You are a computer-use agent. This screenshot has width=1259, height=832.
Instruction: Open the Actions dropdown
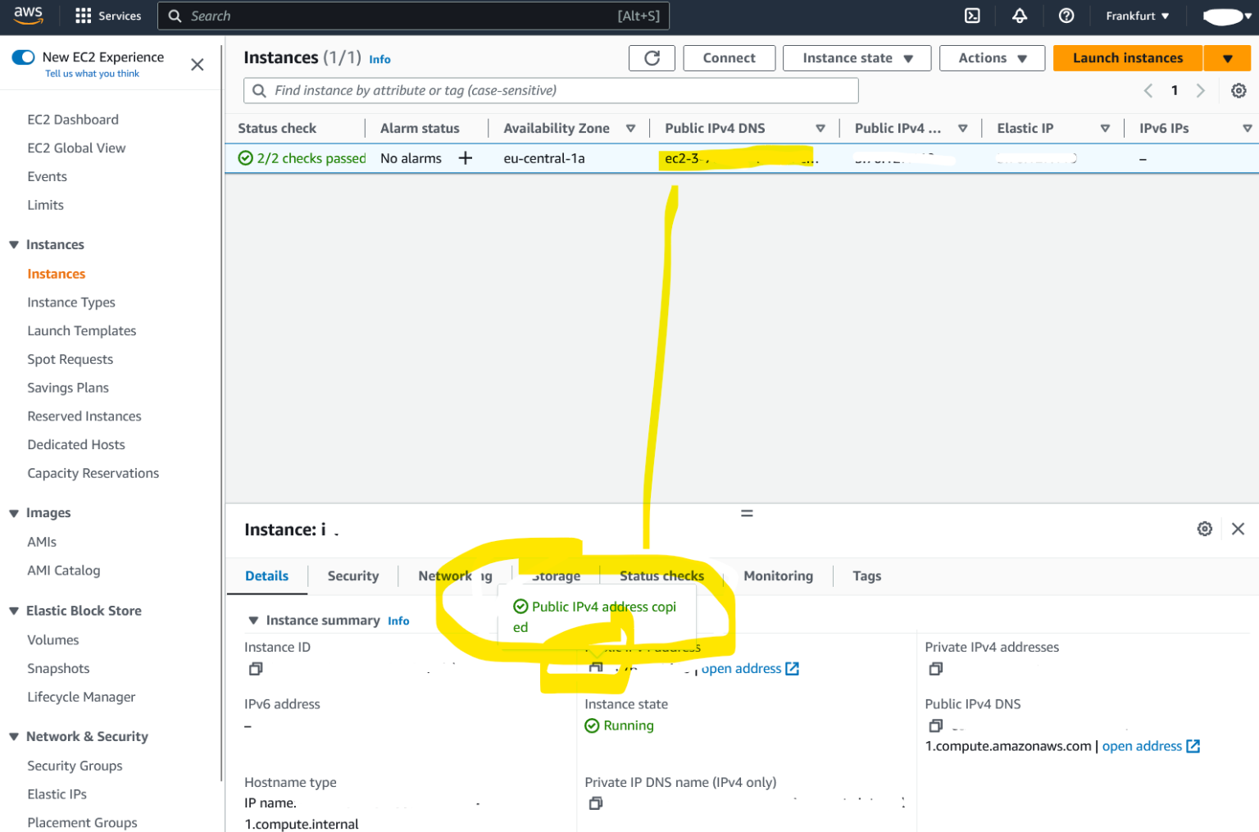click(x=992, y=57)
